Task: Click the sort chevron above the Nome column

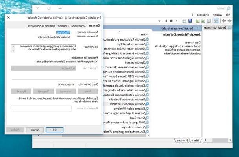Action: click(119, 32)
